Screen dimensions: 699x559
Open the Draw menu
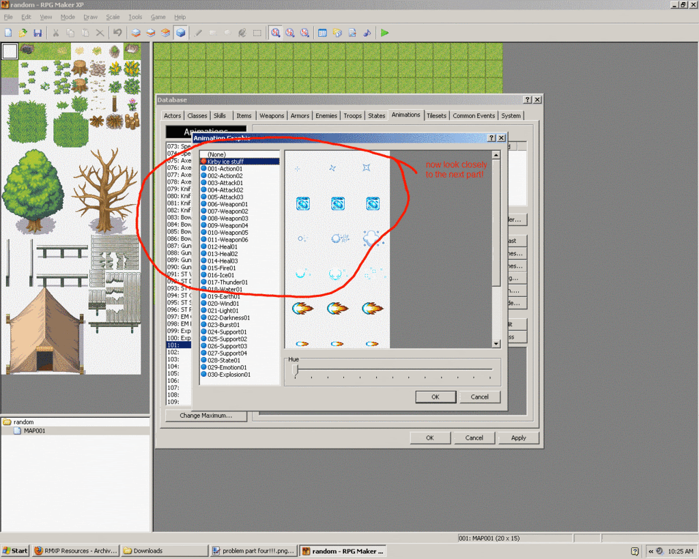91,17
